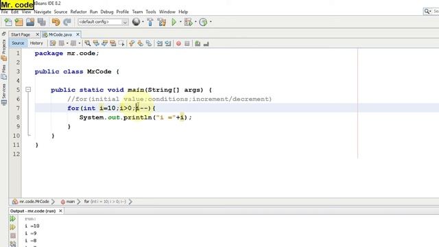Shift line right in editor toolbar

tap(168, 43)
